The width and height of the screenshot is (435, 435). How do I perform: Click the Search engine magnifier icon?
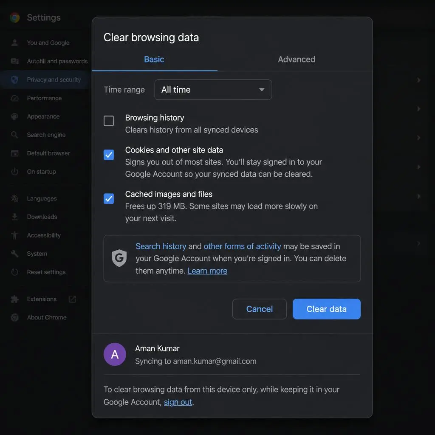15,135
